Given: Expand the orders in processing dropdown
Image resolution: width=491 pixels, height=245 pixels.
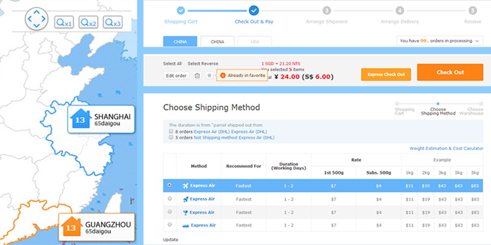Looking at the screenshot, I should pyautogui.click(x=439, y=41).
